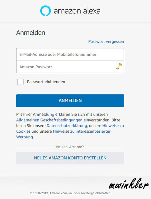Click the amazon alexa wordmark text
This screenshot has width=151, height=199.
pos(77,11)
